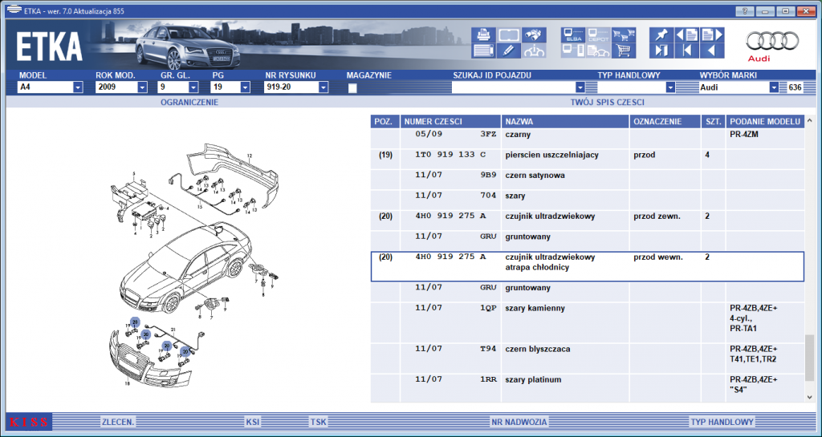822x437 pixels.
Task: Select the OGRANICZENIE tab
Action: point(189,103)
